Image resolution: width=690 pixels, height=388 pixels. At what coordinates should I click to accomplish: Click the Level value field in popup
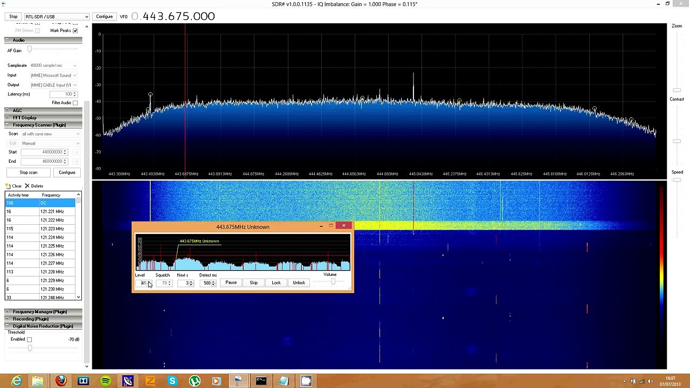point(143,283)
